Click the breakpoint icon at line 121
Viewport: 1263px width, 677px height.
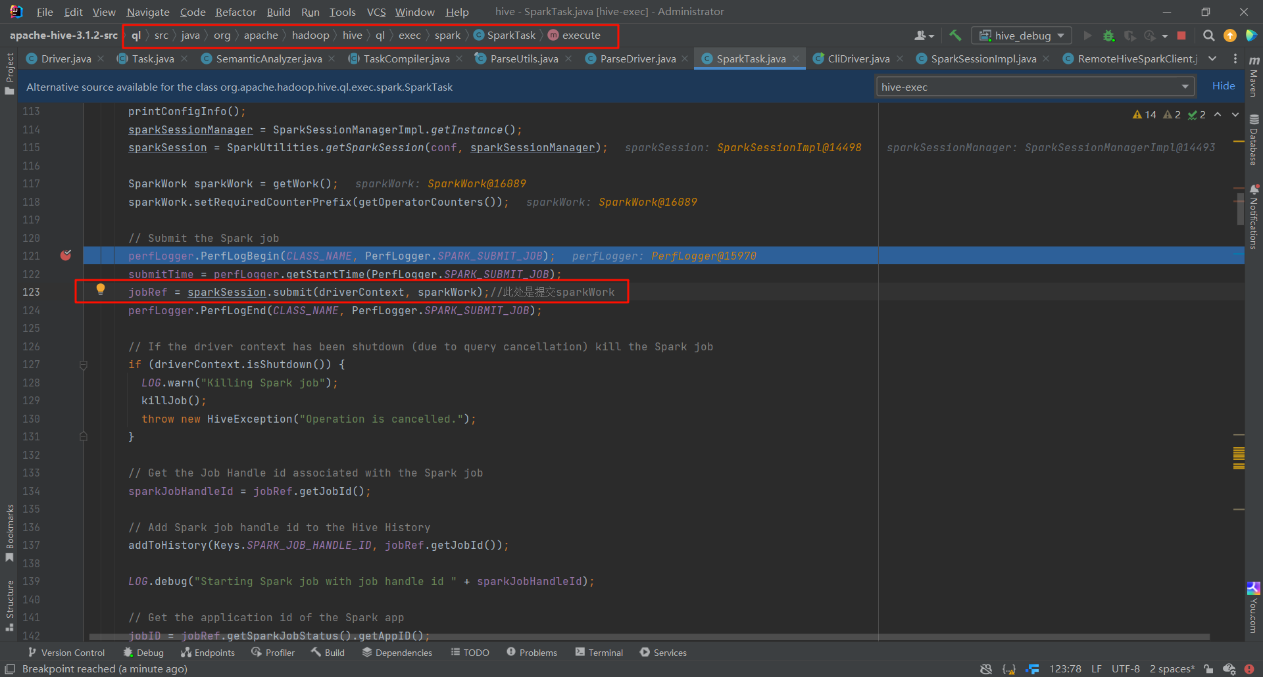point(66,255)
